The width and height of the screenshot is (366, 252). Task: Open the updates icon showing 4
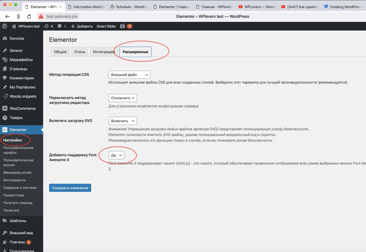(x=46, y=26)
